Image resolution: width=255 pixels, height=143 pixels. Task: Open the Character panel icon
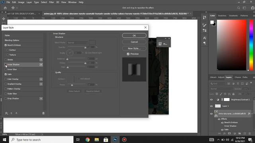click(204, 38)
